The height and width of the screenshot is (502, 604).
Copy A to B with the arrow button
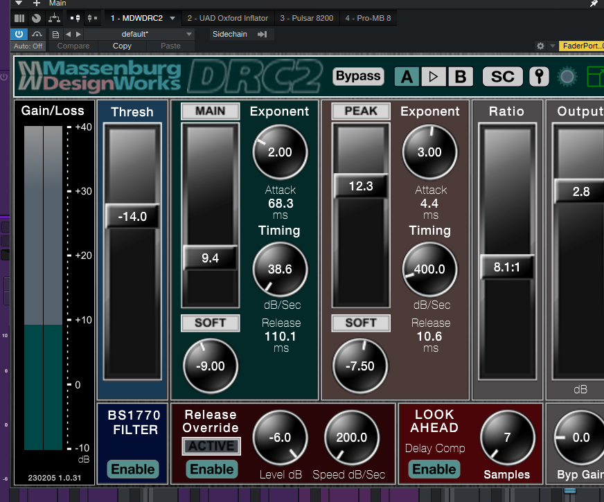(x=434, y=77)
